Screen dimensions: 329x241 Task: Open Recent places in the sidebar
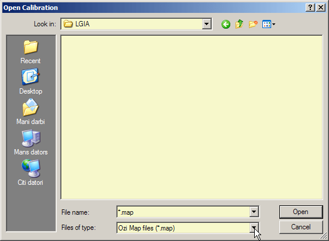[x=30, y=52]
